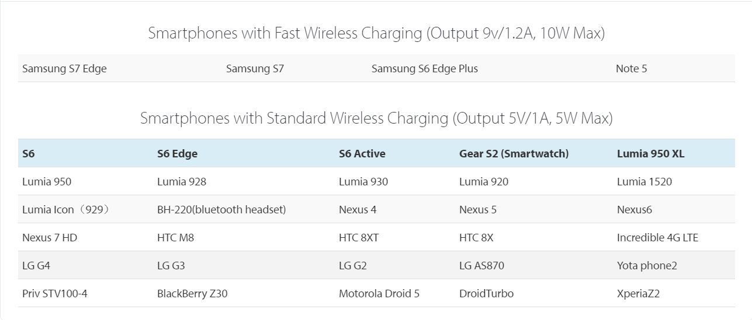
Task: Select the Samsung S7 table cell
Action: (255, 69)
